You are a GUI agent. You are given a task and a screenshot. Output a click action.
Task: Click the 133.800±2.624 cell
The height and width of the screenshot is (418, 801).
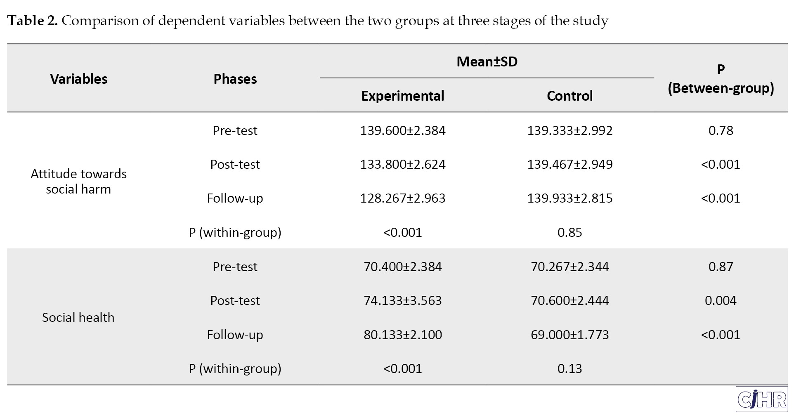(x=402, y=164)
